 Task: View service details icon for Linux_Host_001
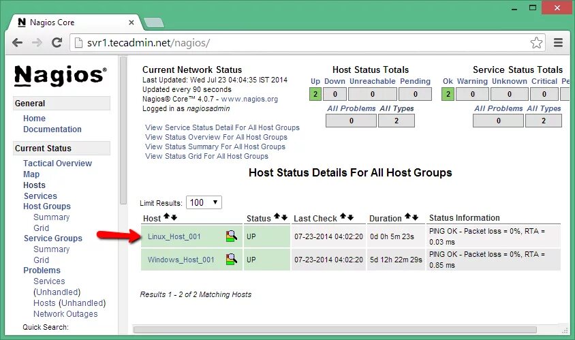point(231,236)
